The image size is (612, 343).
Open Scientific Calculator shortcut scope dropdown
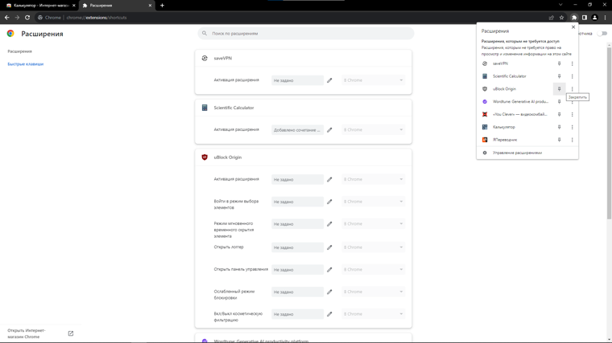[373, 129]
